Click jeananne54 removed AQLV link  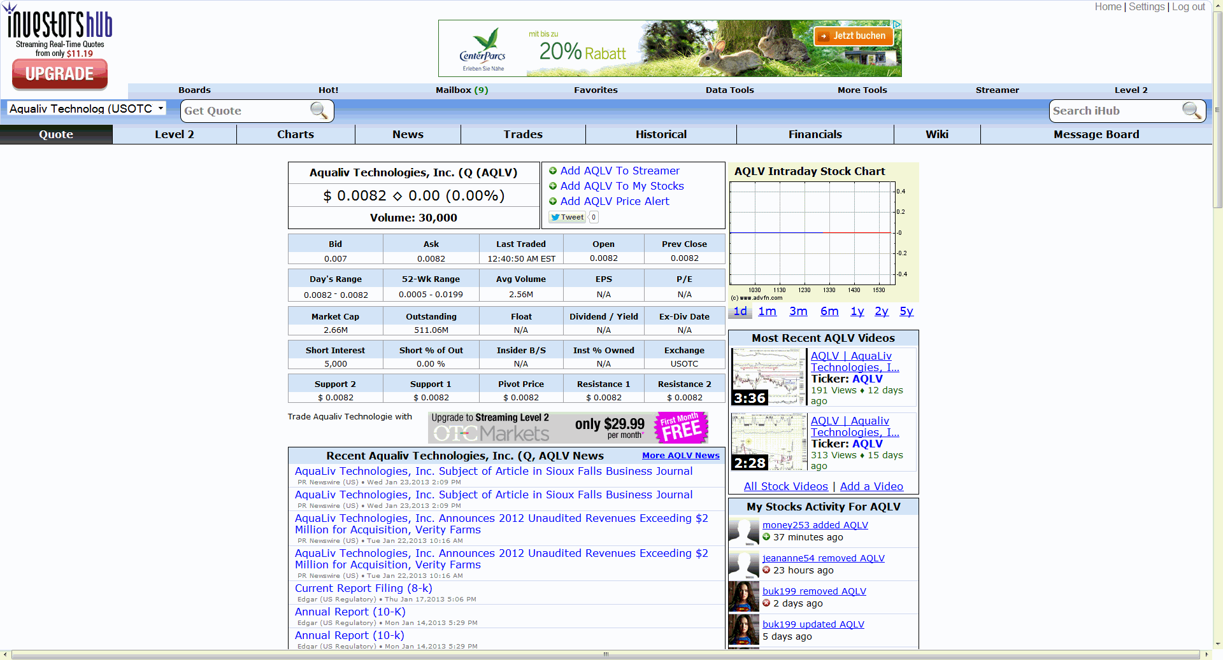[x=824, y=558]
